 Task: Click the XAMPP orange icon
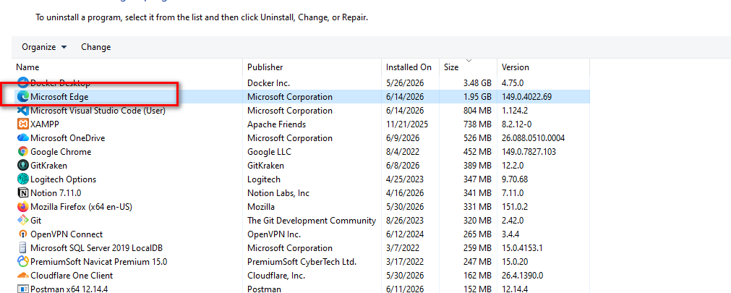[23, 124]
